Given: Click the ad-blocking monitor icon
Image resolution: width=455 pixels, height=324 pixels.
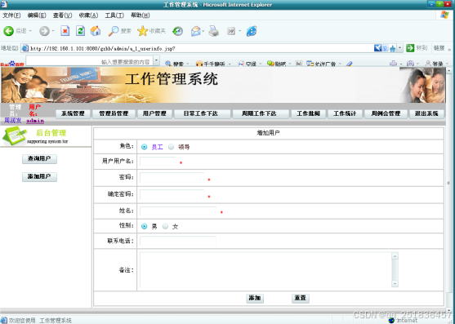Looking at the screenshot, I should coord(310,64).
